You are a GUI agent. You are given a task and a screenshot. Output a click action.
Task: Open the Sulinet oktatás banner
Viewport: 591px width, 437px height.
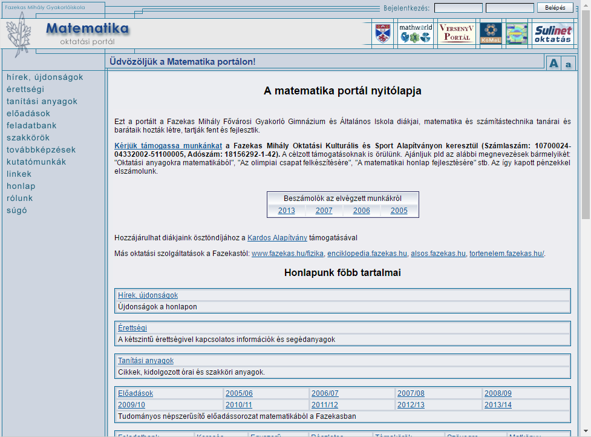552,33
